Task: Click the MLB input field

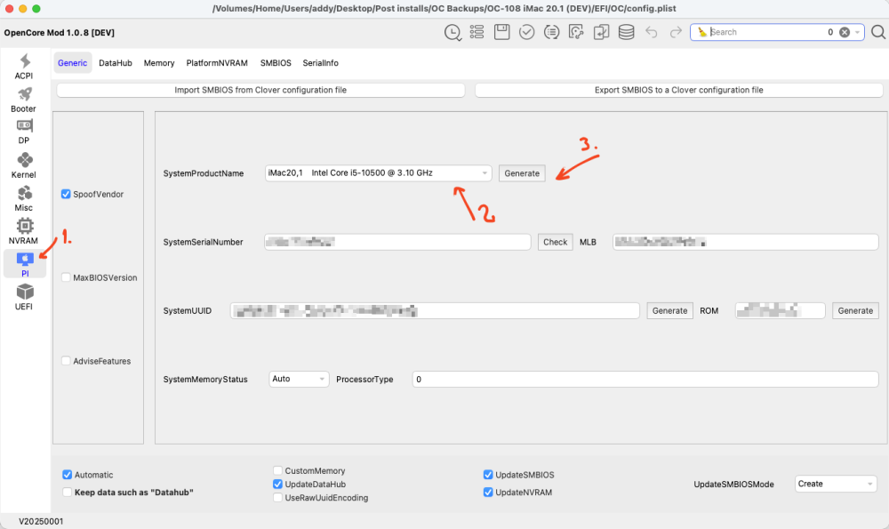Action: [x=746, y=242]
